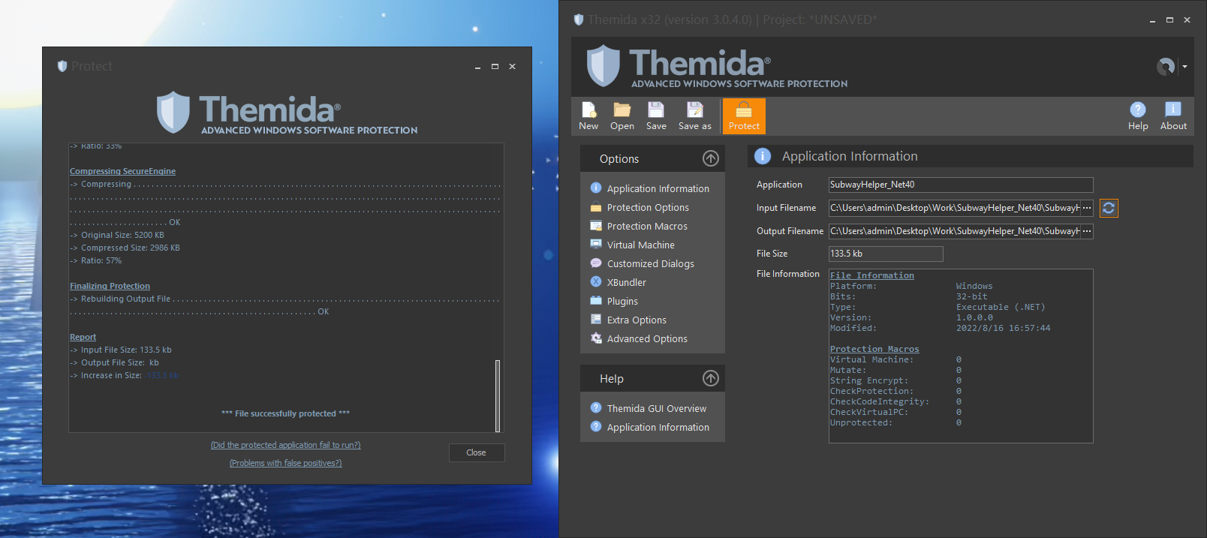Click the shield icon in the Themida x32 title bar
Screen dimensions: 1207x538
pyautogui.click(x=579, y=20)
